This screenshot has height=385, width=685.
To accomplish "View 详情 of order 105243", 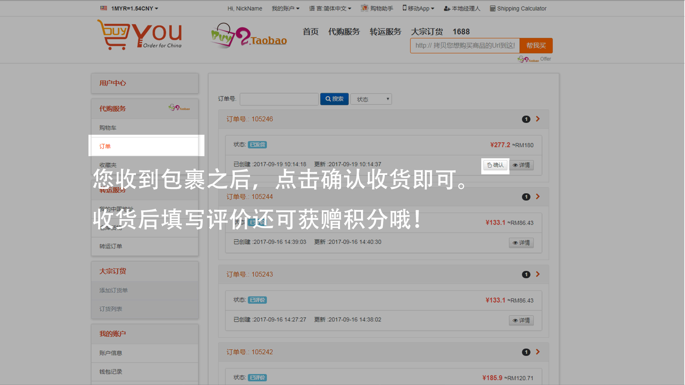I will 521,320.
